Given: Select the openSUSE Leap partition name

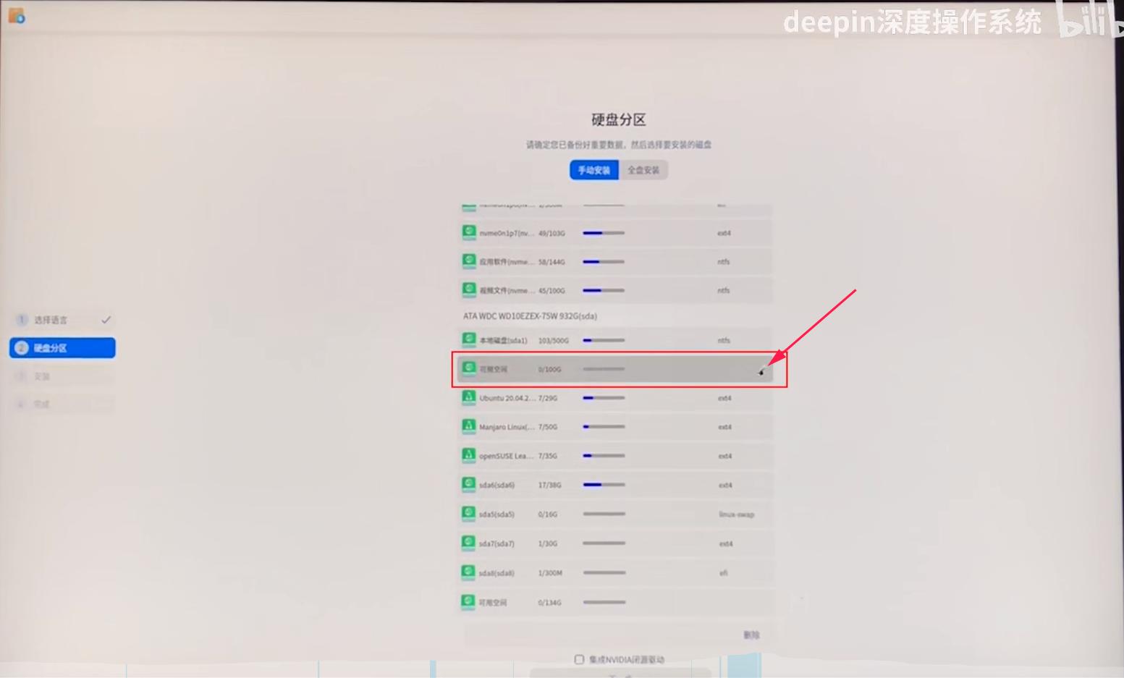Looking at the screenshot, I should 507,456.
